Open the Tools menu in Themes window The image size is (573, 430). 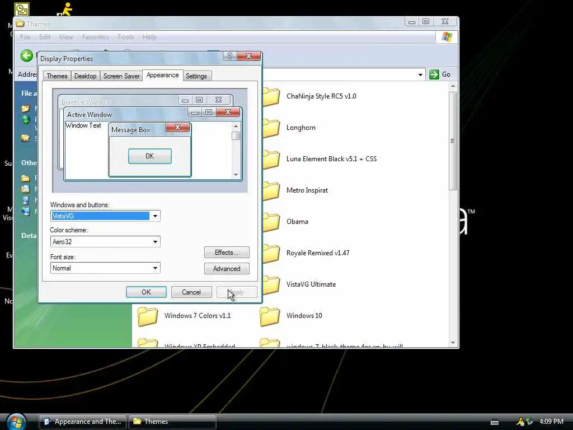pyautogui.click(x=125, y=37)
